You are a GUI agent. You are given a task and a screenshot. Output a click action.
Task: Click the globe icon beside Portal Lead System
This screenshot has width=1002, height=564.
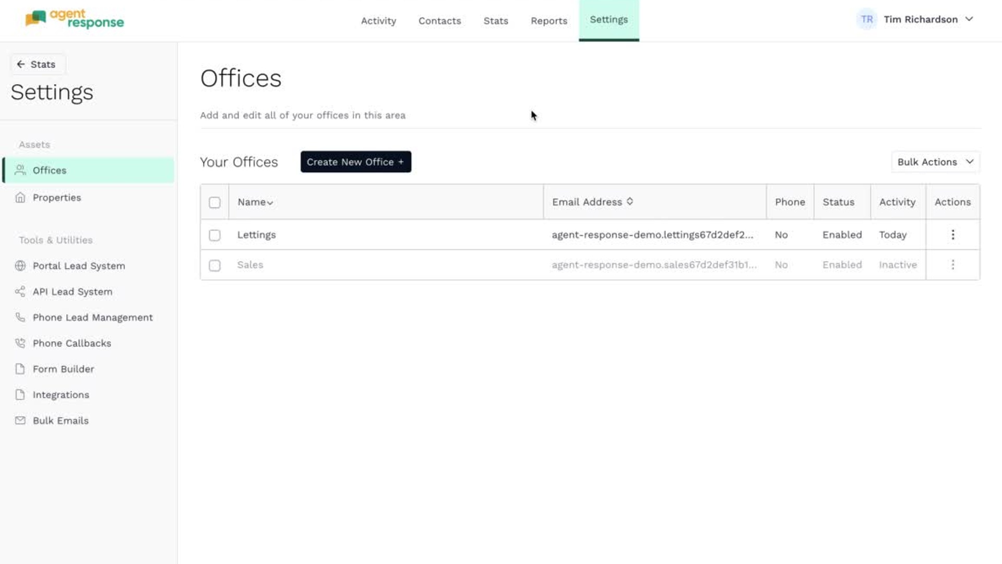(x=20, y=266)
